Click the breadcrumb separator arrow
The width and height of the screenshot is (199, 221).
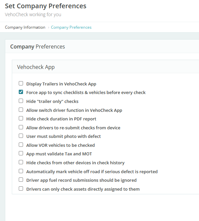[48, 27]
